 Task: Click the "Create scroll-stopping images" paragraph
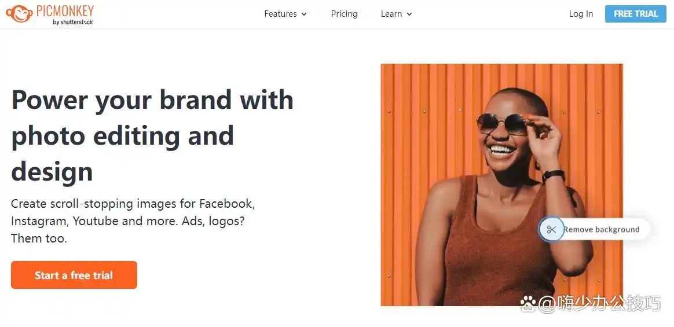coord(133,221)
